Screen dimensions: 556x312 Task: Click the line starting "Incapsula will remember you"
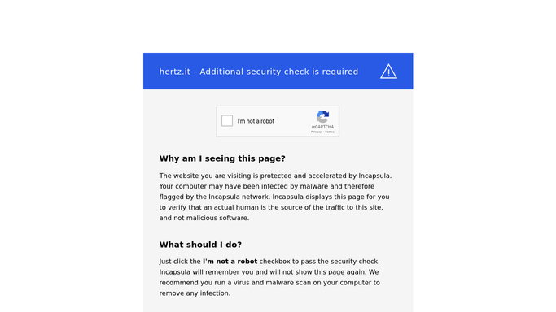269,272
